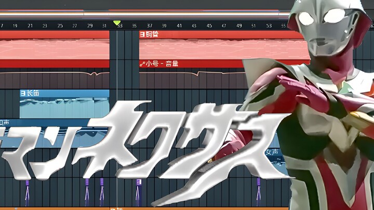The width and height of the screenshot is (374, 210).
Task: Jump to bar 53 on the ruler
Action: [269, 26]
